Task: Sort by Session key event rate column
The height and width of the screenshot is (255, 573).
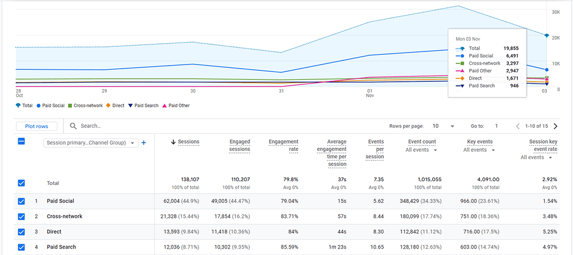Action: point(542,145)
